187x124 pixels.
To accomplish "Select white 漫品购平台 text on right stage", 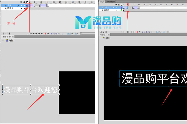I will click(153, 78).
